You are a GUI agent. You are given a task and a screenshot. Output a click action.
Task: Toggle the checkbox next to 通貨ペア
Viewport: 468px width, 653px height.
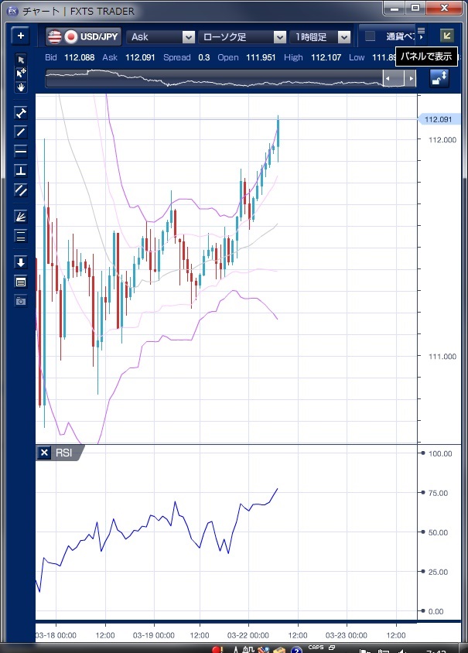[x=371, y=36]
